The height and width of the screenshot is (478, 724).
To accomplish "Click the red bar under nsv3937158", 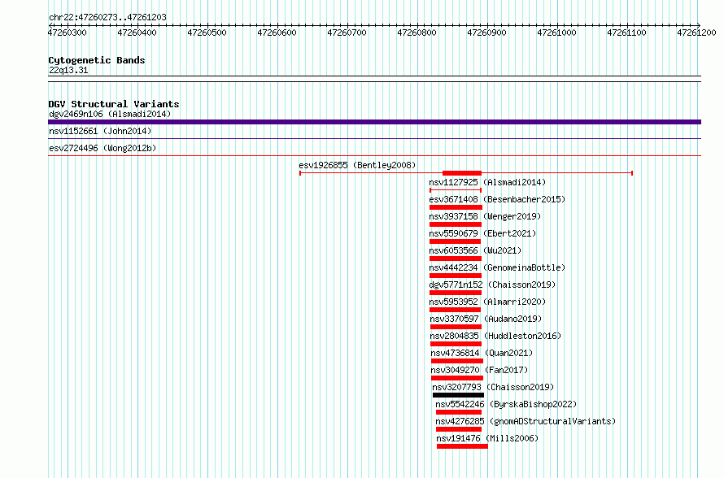I will pyautogui.click(x=456, y=224).
